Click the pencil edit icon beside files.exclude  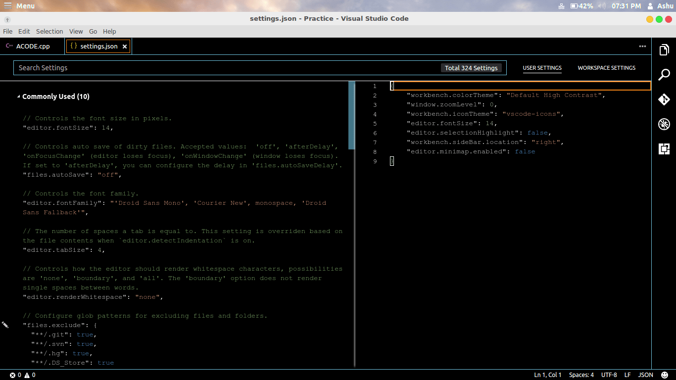coord(5,325)
